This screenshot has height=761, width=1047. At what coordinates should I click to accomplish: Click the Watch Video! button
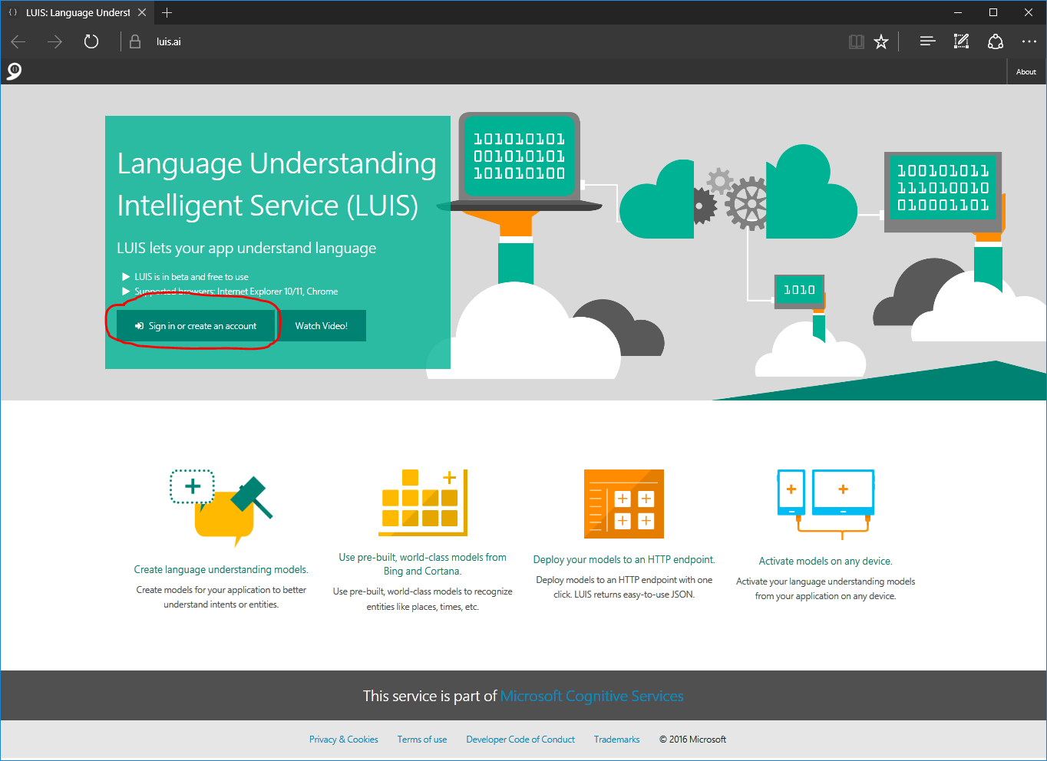(321, 326)
